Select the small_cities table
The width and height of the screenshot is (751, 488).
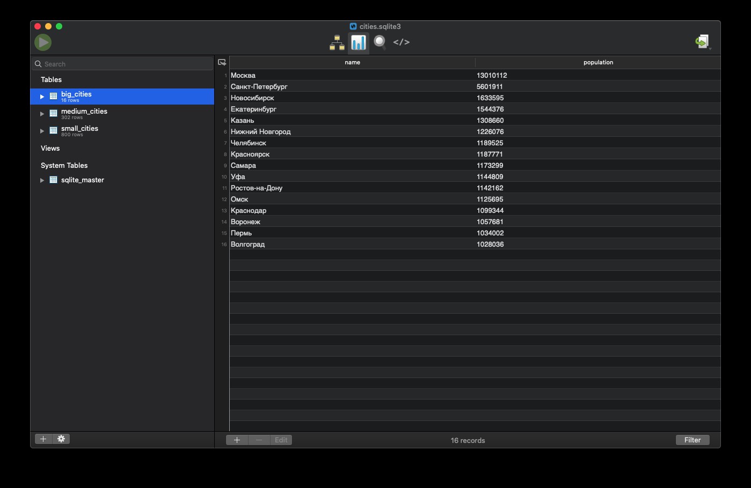pyautogui.click(x=122, y=131)
